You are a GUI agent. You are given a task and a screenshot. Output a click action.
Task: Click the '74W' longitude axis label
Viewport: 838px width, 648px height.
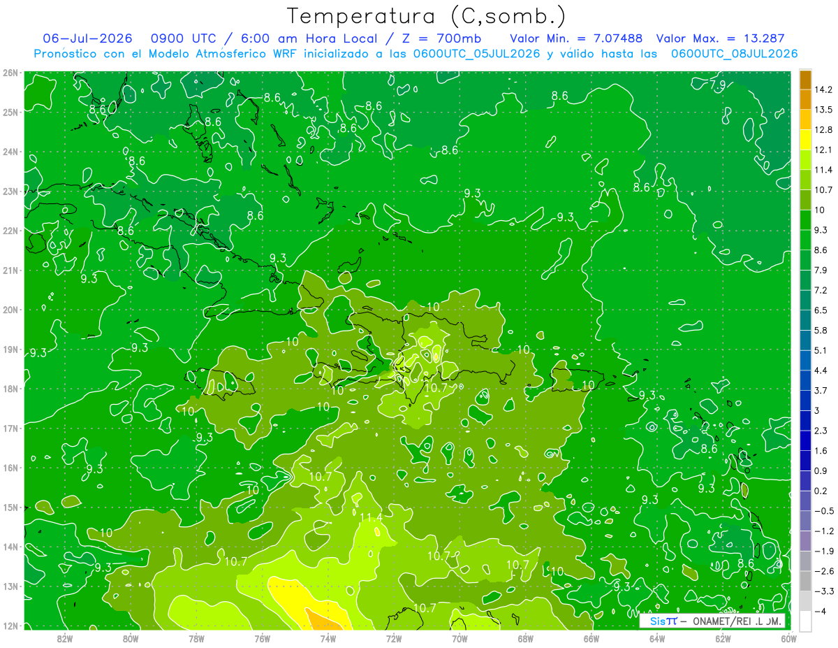328,638
